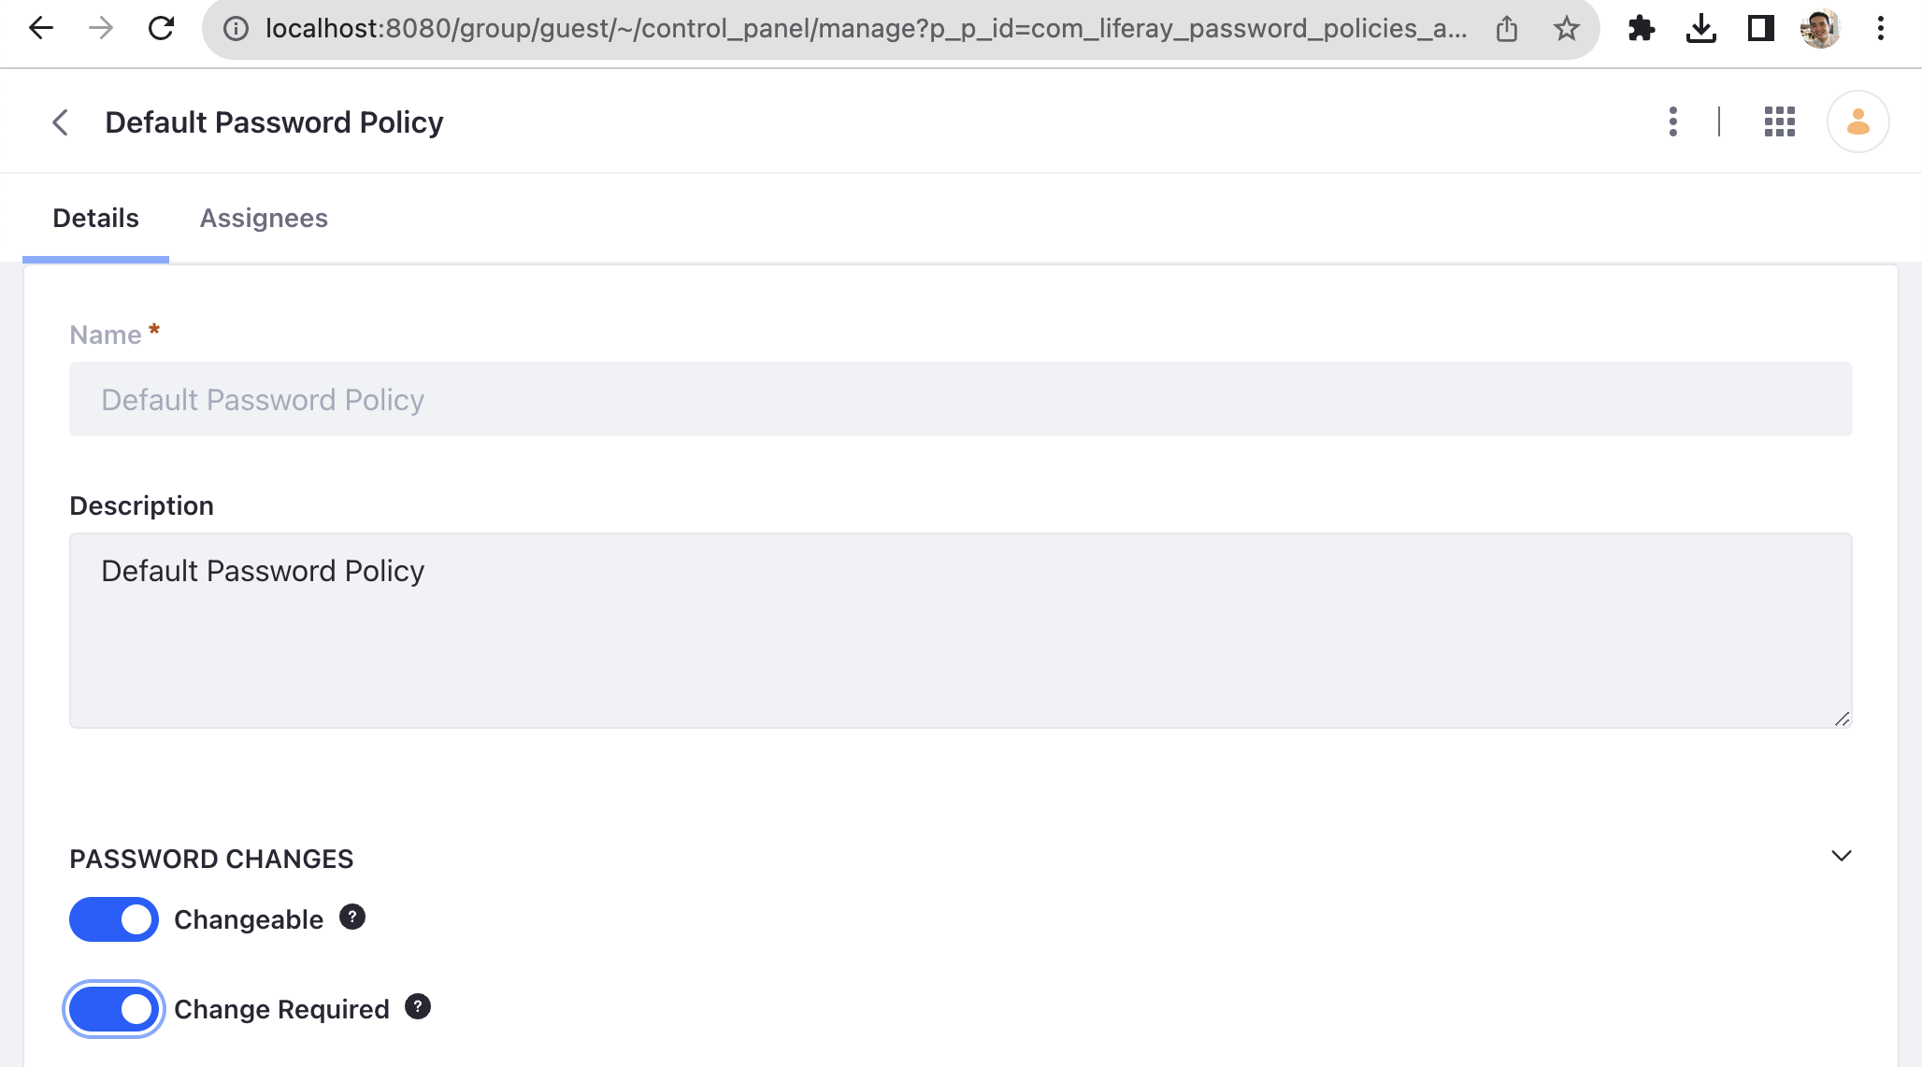Click the Default Password Policy page heading
The image size is (1922, 1067).
[x=274, y=122]
